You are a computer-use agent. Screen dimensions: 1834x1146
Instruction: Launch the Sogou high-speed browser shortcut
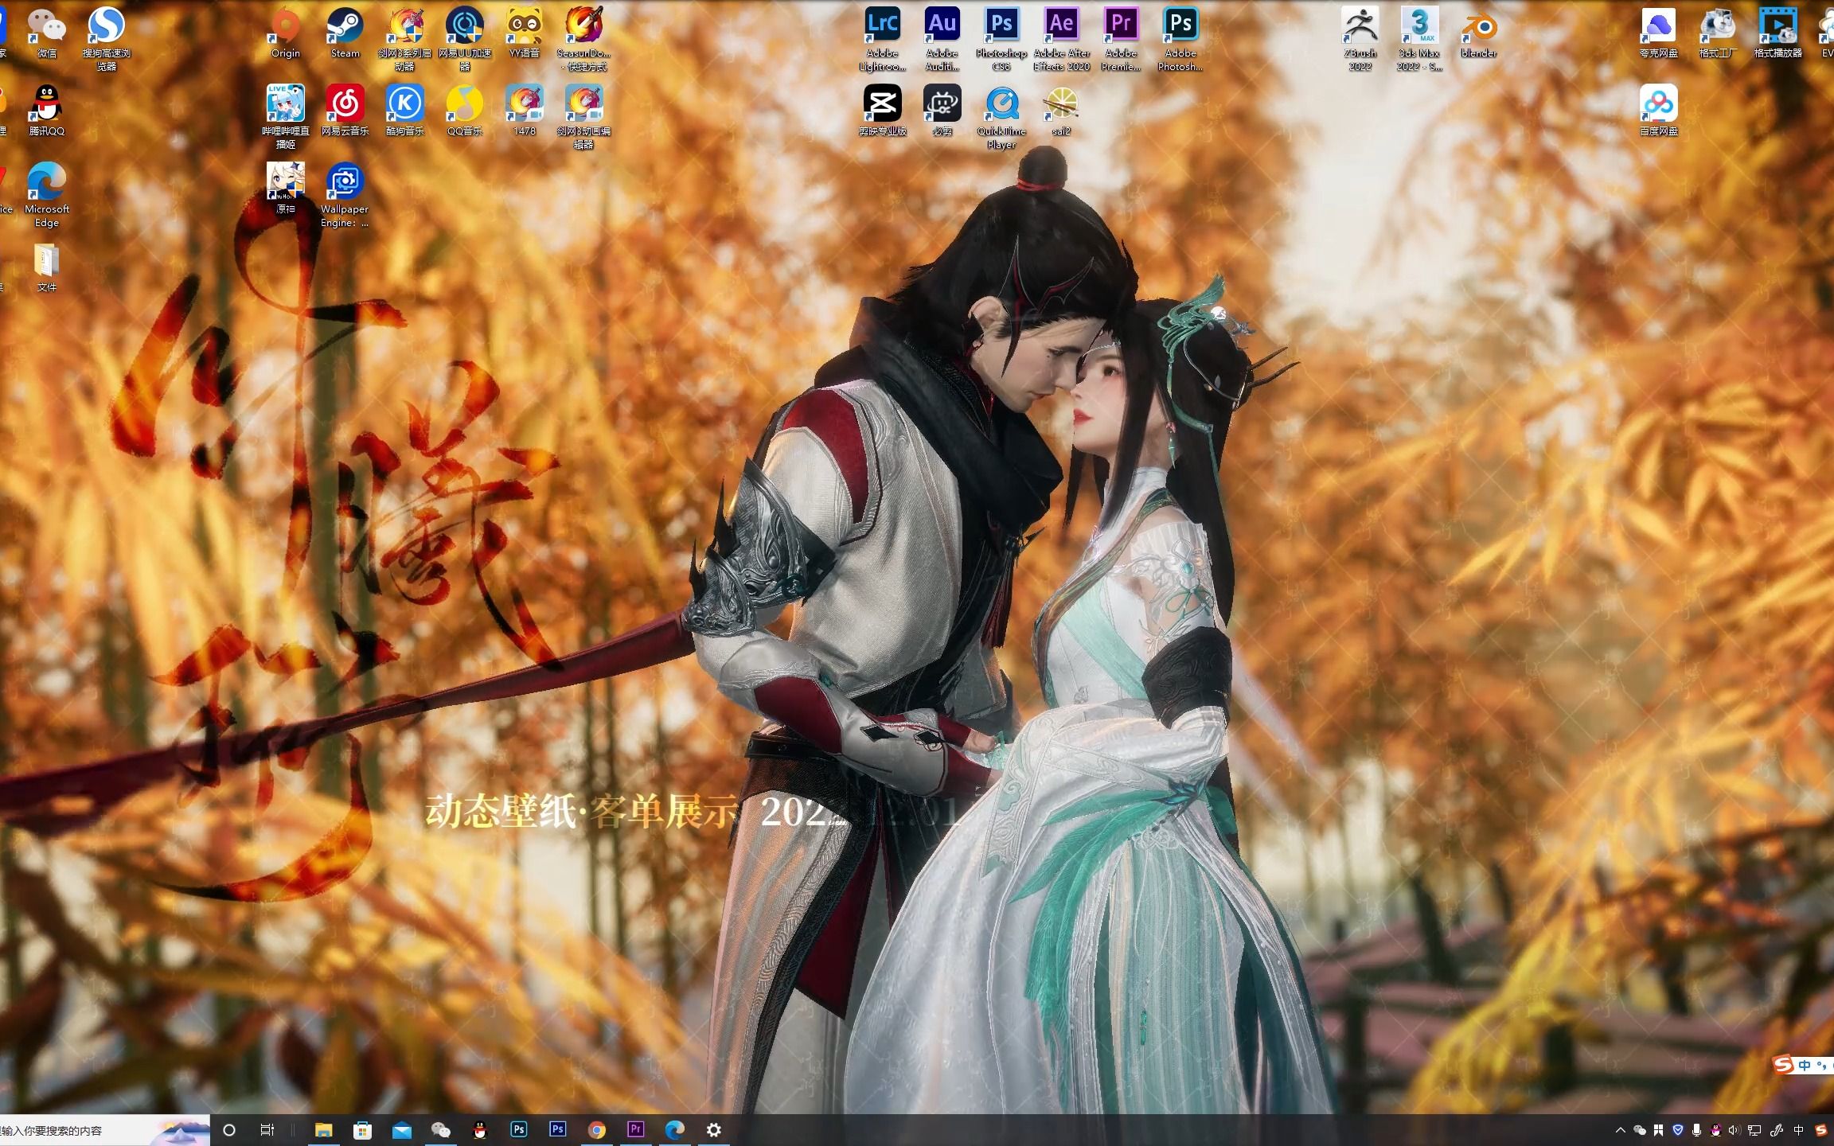(x=107, y=38)
